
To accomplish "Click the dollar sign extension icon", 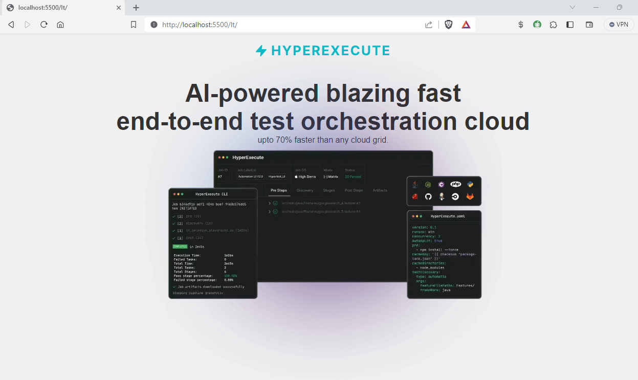I will 521,25.
